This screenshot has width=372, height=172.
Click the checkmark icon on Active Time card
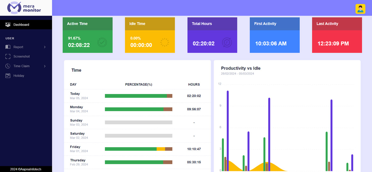pyautogui.click(x=102, y=42)
